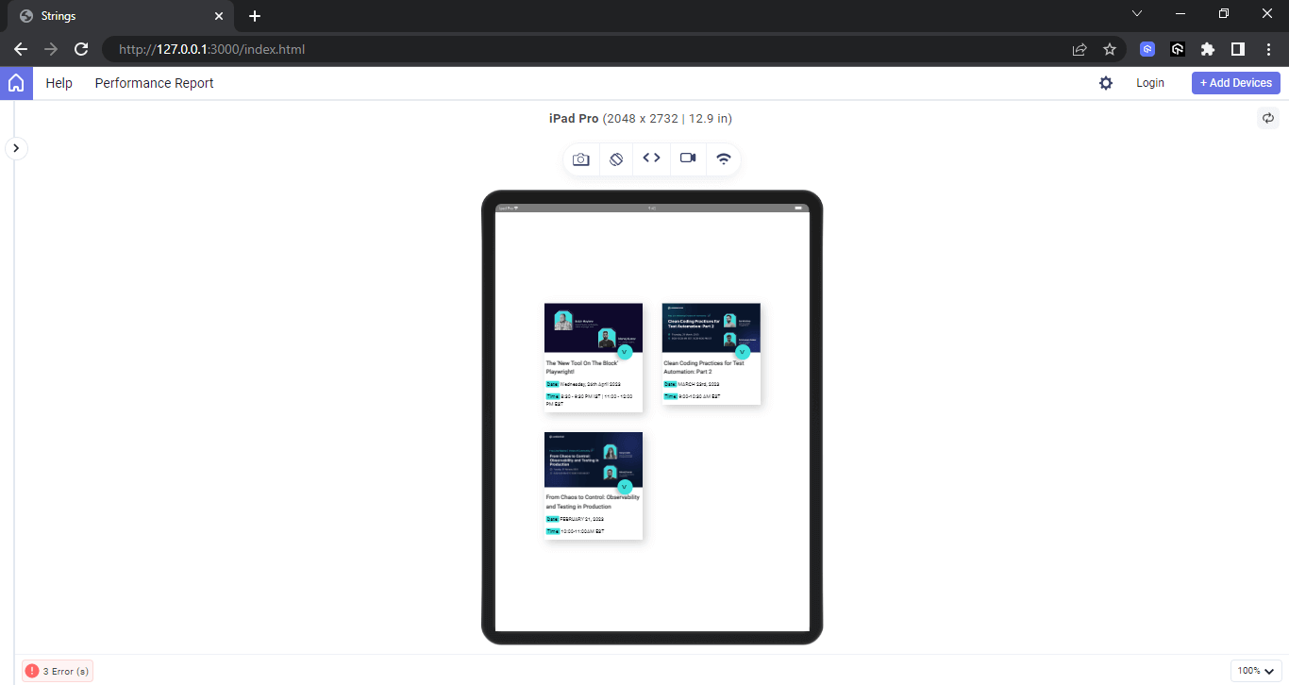Open network throttling via the wifi icon
Viewport: 1289px width, 685px height.
pyautogui.click(x=723, y=159)
